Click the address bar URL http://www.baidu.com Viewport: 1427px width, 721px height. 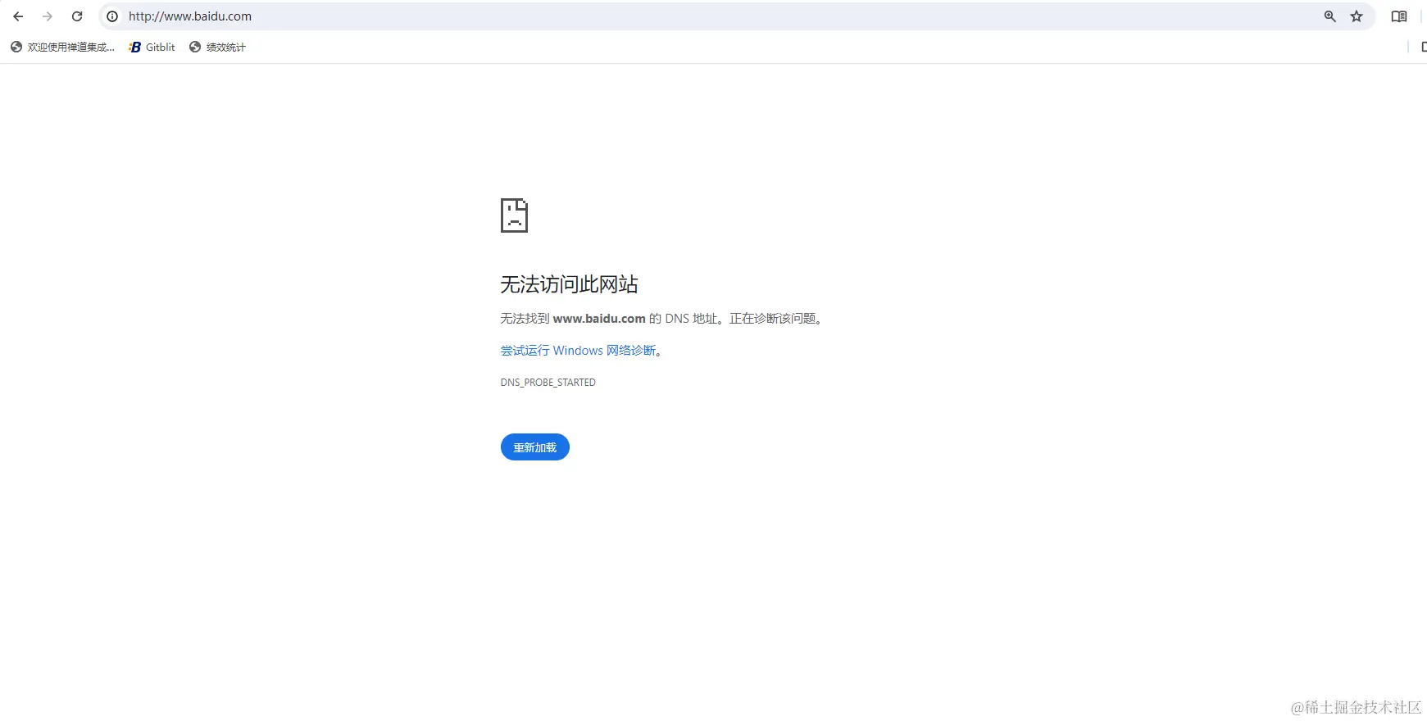(190, 16)
